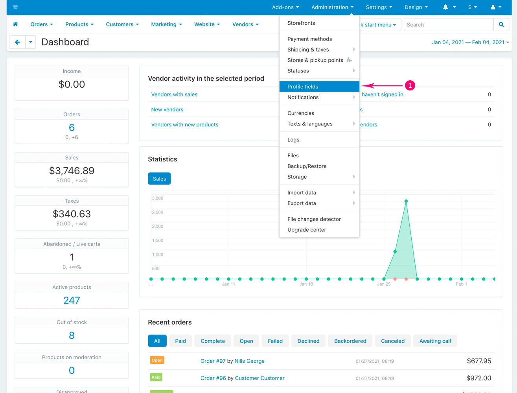This screenshot has height=393, width=517.
Task: Select the Complete order status filter
Action: (213, 341)
